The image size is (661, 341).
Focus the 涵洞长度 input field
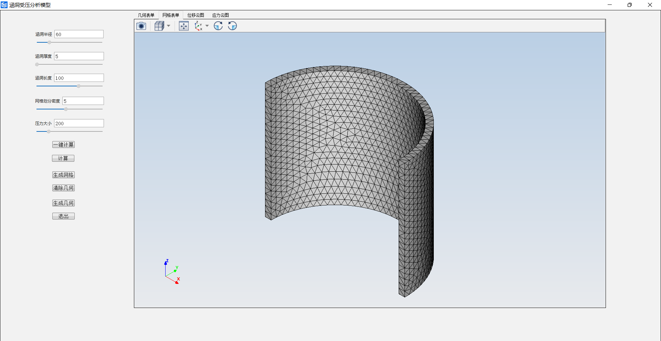(x=79, y=78)
